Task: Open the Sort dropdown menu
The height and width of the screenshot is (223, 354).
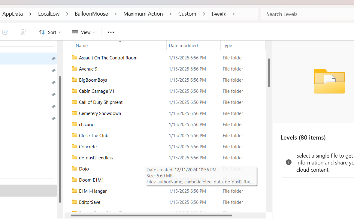Action: click(50, 32)
